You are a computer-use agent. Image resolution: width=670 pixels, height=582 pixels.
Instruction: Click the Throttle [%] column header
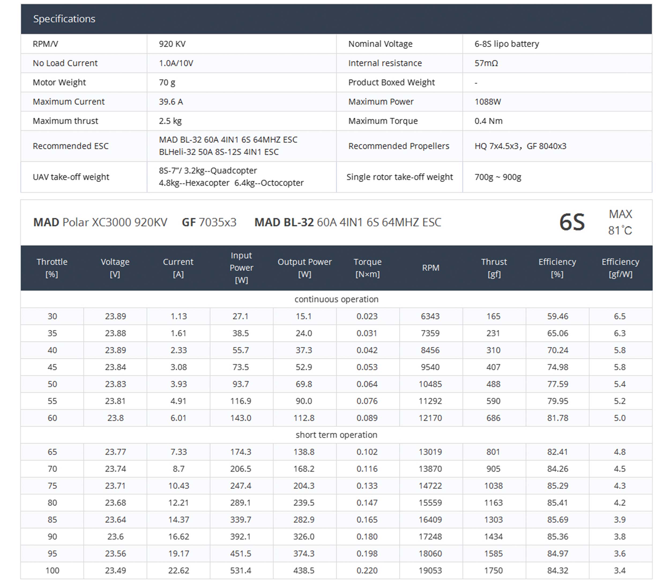coord(52,268)
